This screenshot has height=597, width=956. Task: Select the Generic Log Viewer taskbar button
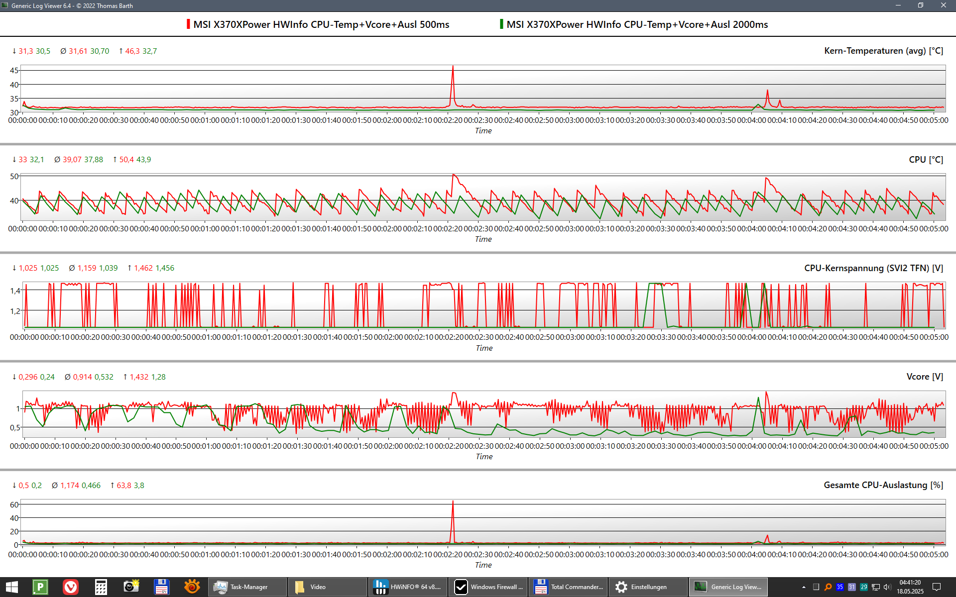(x=728, y=587)
